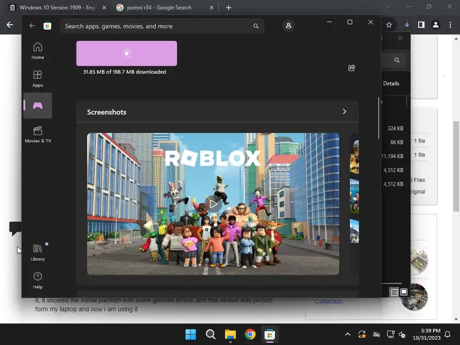Open Chrome profile avatar icon
Screen dimensions: 460x345
[x=436, y=25]
